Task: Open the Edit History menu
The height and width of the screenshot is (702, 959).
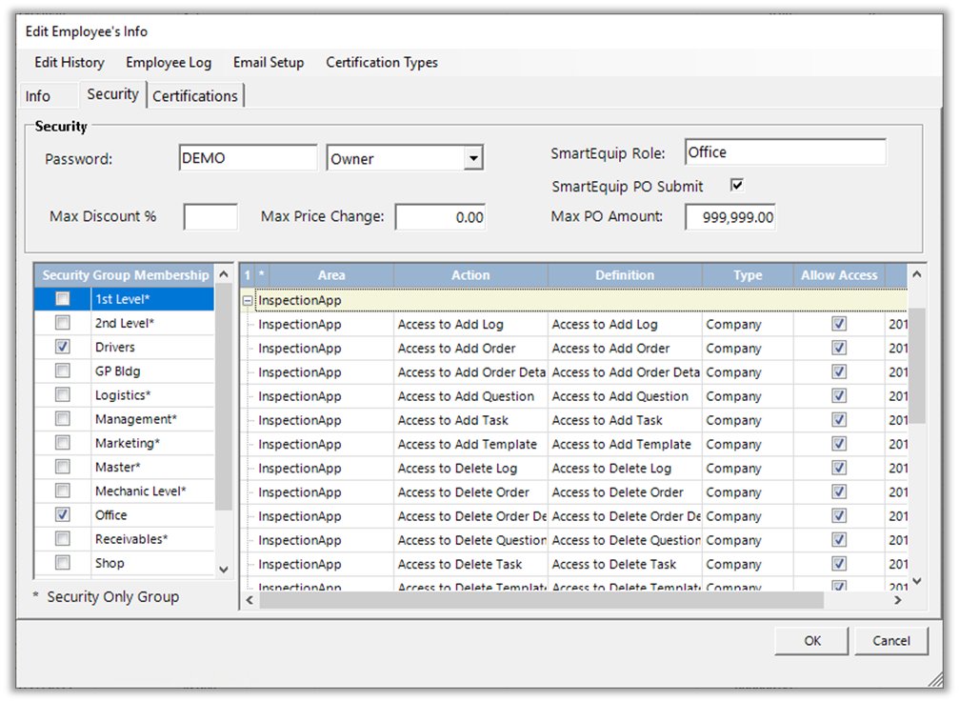Action: pyautogui.click(x=70, y=63)
